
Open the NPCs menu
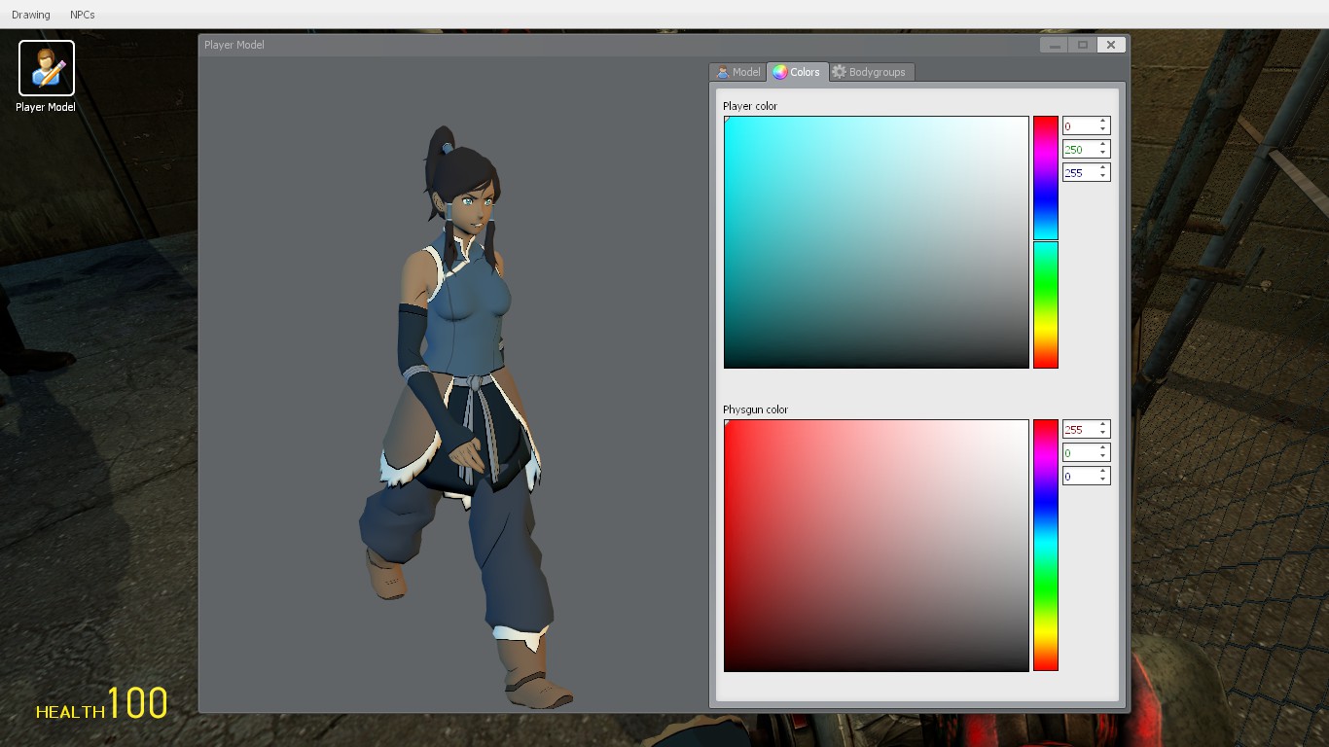tap(83, 15)
